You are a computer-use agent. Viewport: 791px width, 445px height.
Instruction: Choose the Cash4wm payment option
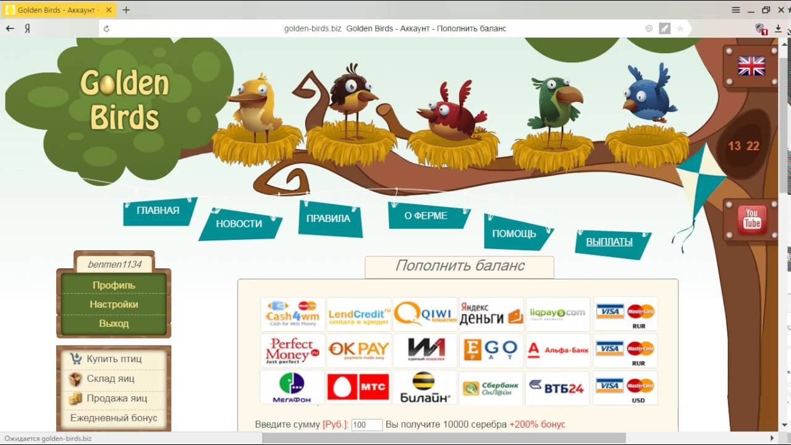pos(292,314)
